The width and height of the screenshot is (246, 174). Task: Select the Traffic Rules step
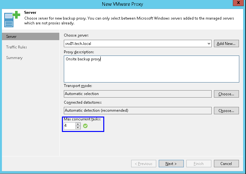(16, 47)
